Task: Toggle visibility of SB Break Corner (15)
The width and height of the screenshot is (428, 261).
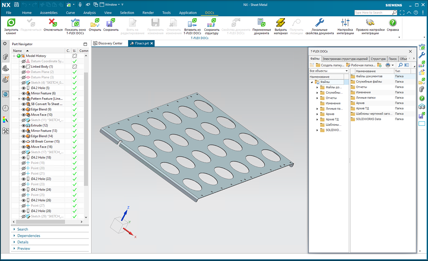Action: pyautogui.click(x=24, y=142)
